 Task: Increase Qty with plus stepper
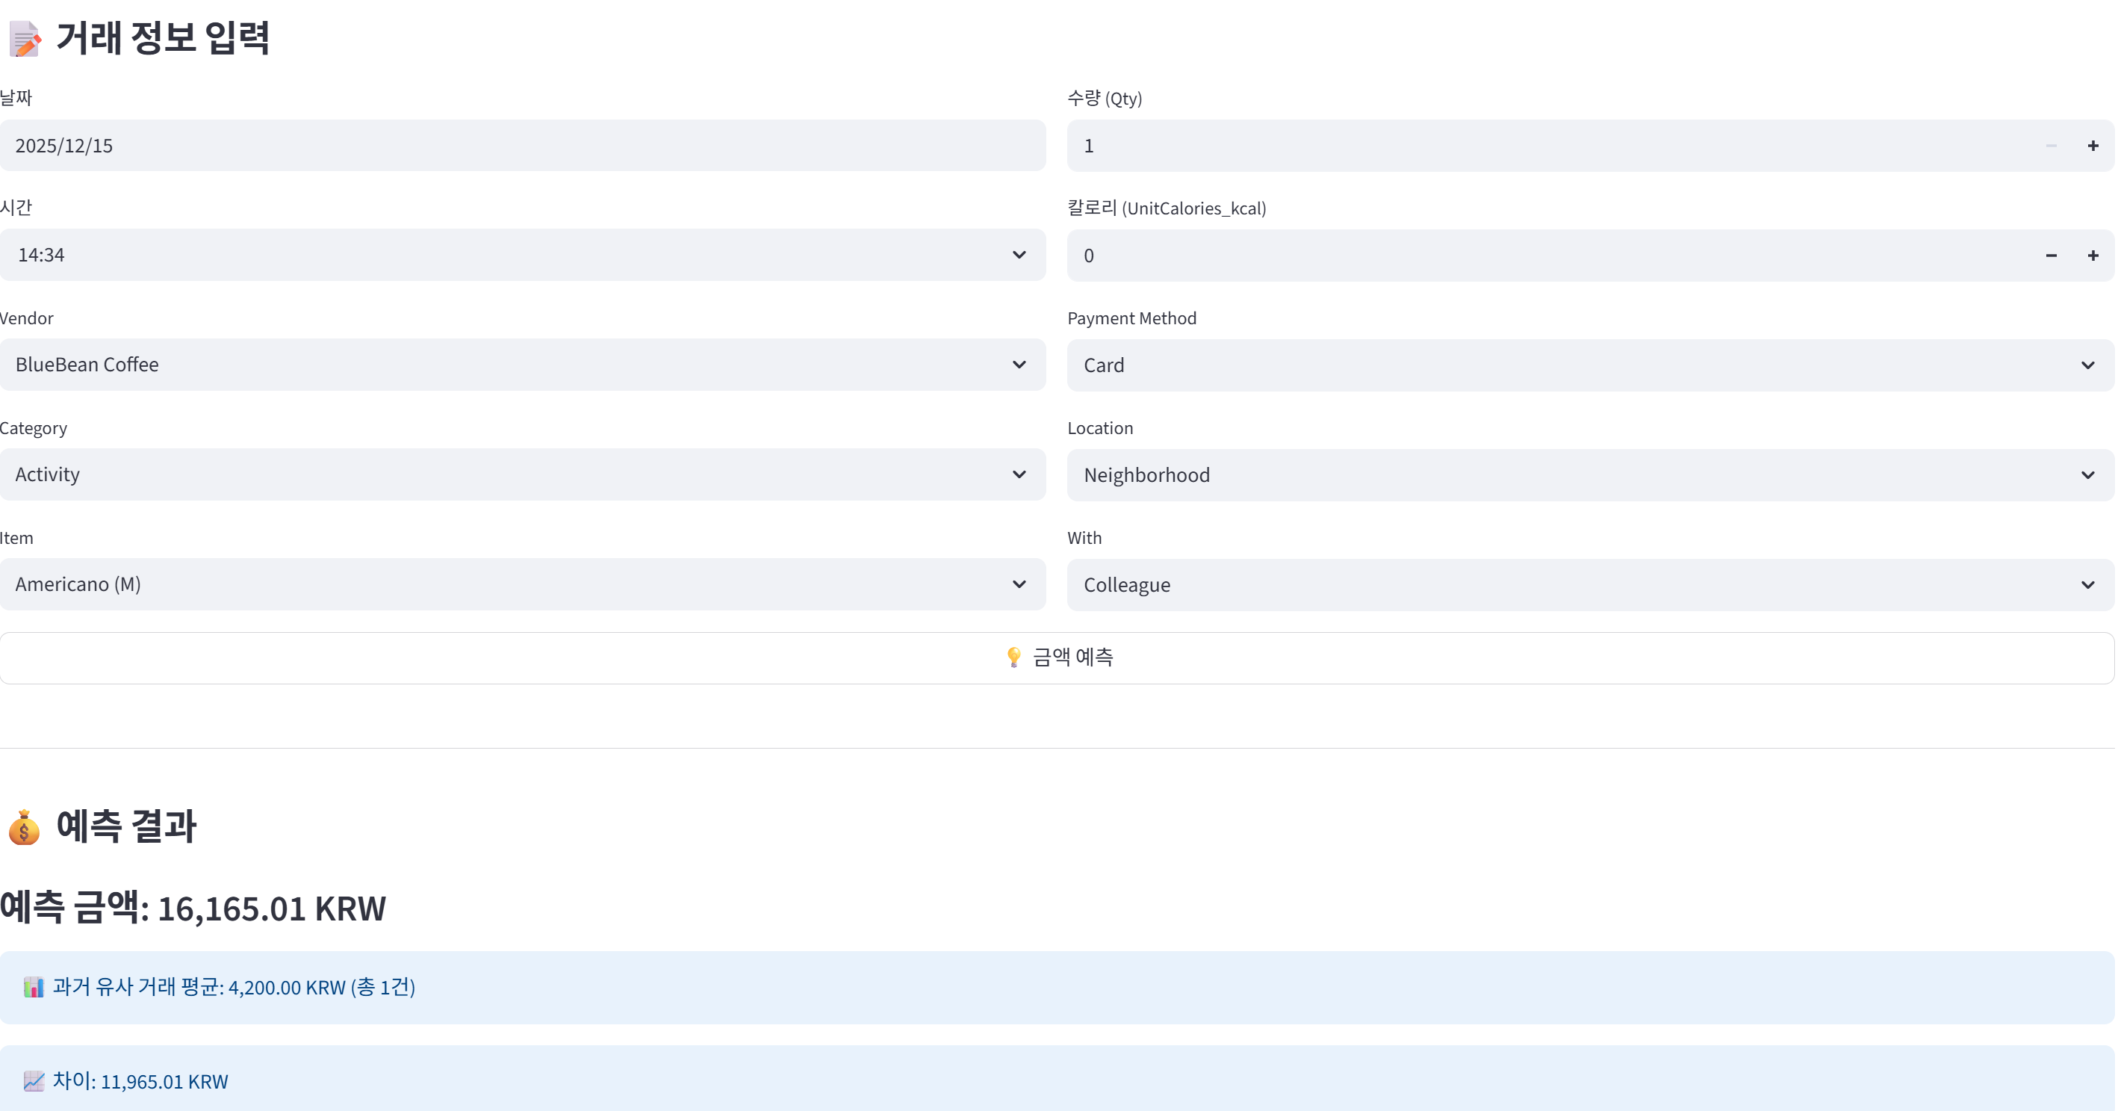pyautogui.click(x=2093, y=146)
